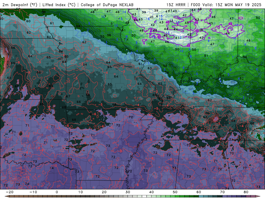The height and width of the screenshot is (198, 265).
Task: Select the "0" label on color scale
Action: [x=57, y=192]
